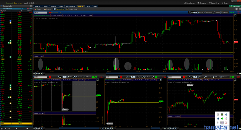Image resolution: width=241 pixels, height=130 pixels.
Task: Open the bottom-left chart Patterns menu
Action: point(87,77)
